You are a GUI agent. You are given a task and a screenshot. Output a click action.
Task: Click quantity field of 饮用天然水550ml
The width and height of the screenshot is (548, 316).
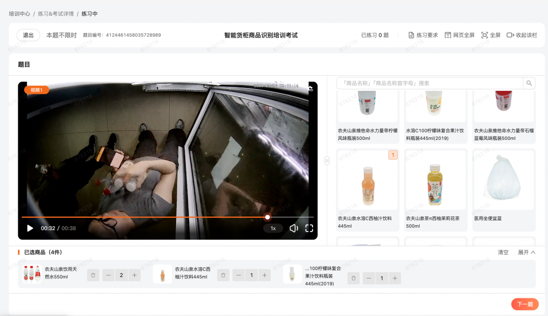click(x=121, y=275)
